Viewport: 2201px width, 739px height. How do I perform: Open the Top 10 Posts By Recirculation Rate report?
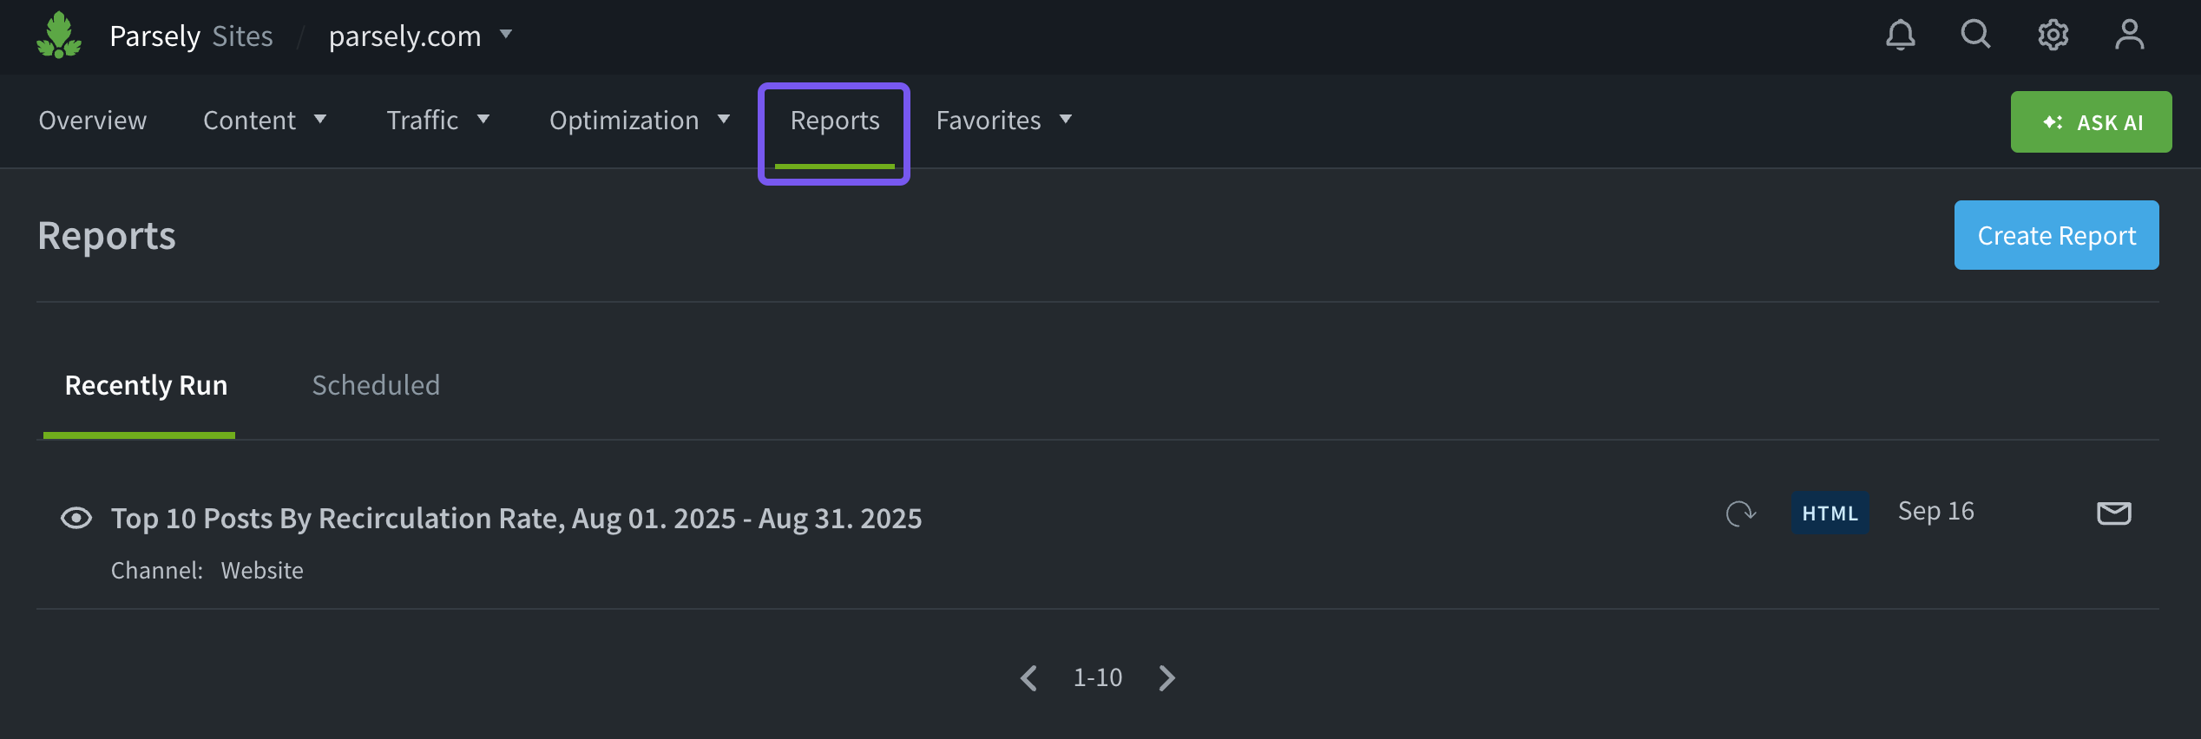point(516,518)
